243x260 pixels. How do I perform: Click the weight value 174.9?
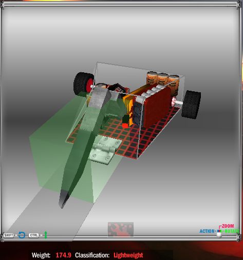point(63,255)
